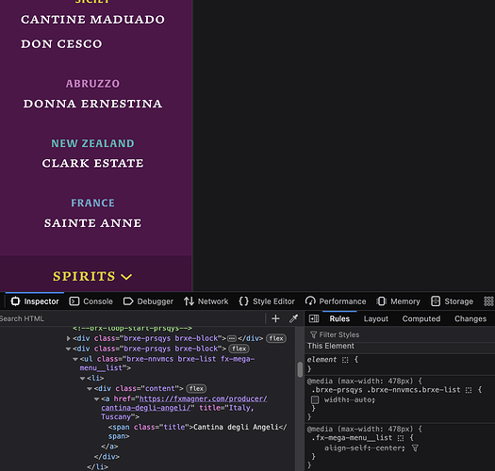
Task: Collapse the anchor href node
Action: click(x=96, y=398)
